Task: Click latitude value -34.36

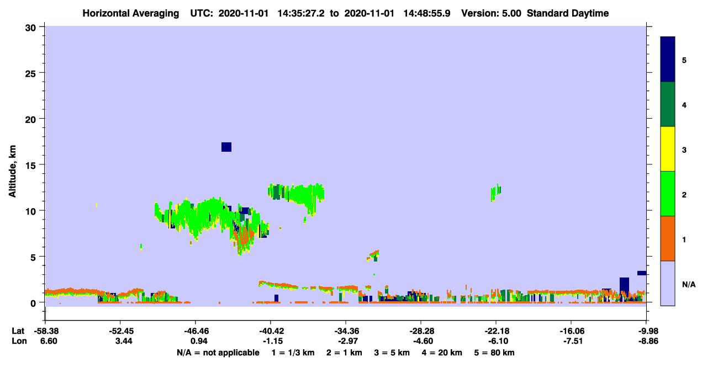Action: click(x=346, y=331)
